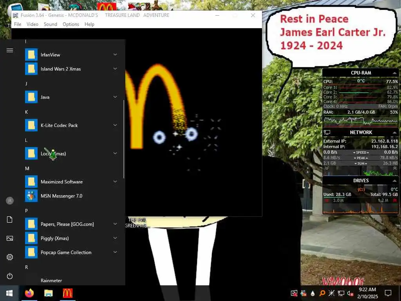Click the K-Lite Codec Pack folder icon
The width and height of the screenshot is (401, 301).
(31, 125)
